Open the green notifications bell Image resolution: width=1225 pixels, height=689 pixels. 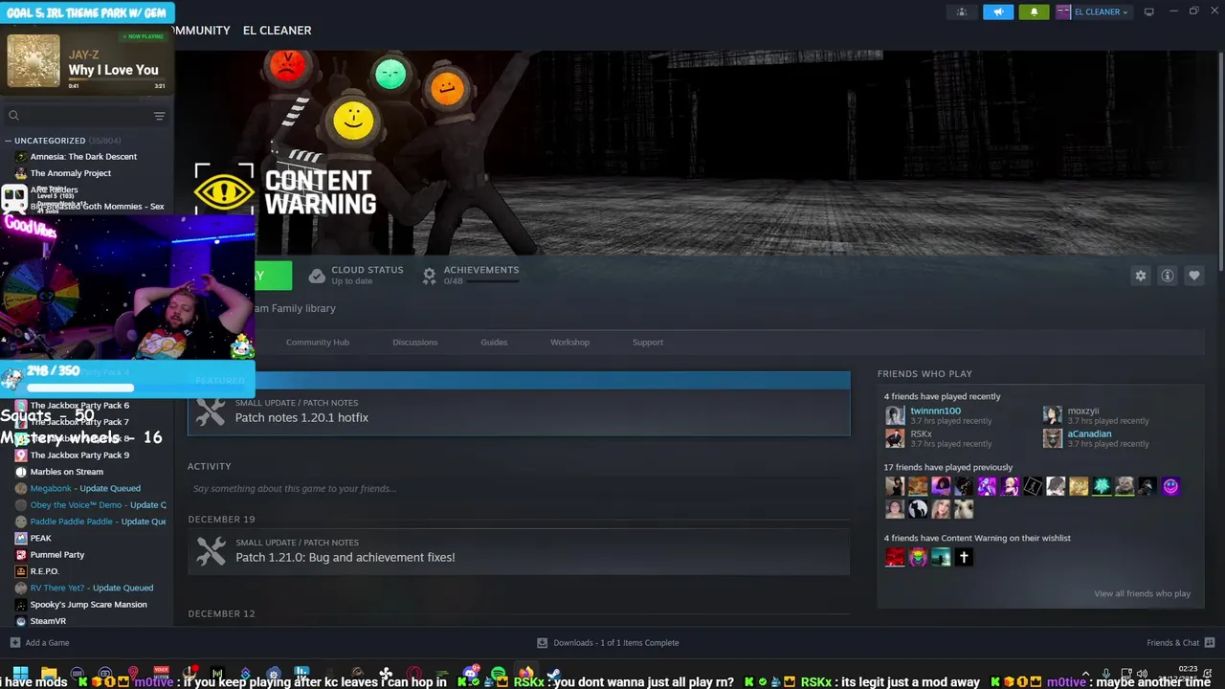tap(1034, 12)
